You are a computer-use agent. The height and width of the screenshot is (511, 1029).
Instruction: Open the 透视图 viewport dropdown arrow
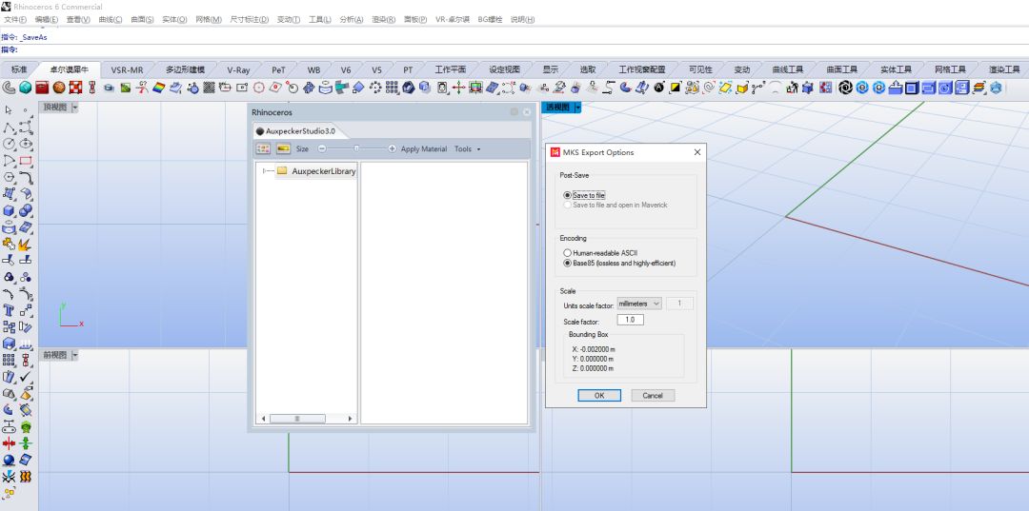tap(577, 108)
